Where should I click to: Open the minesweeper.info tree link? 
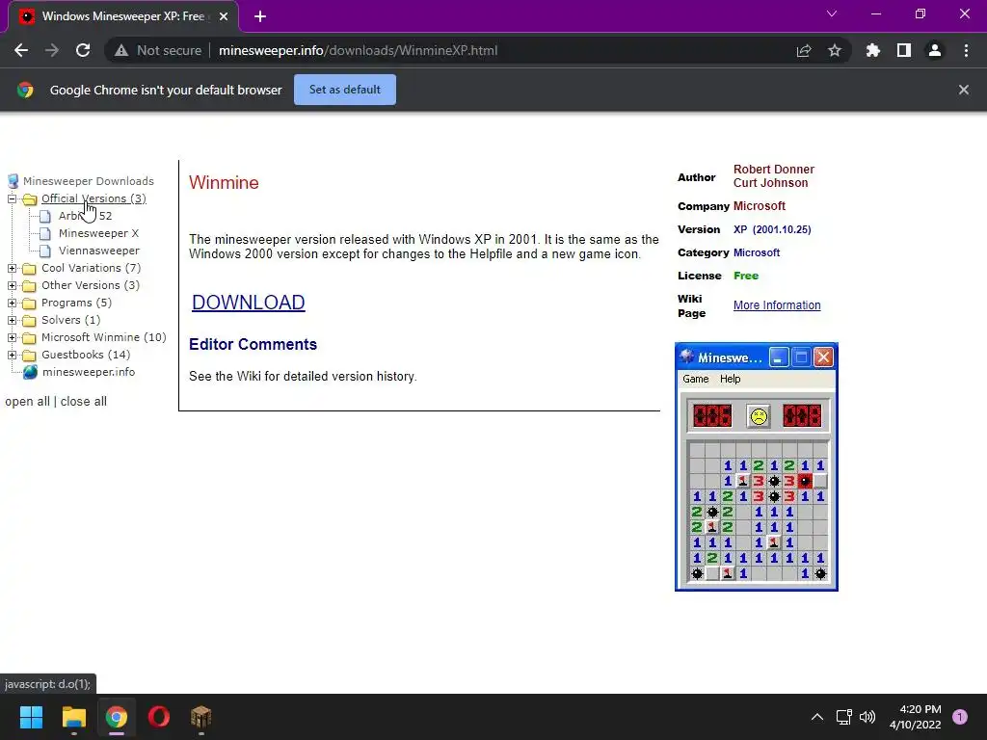click(x=89, y=372)
